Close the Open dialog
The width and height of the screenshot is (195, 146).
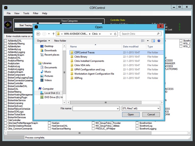pos(160,26)
